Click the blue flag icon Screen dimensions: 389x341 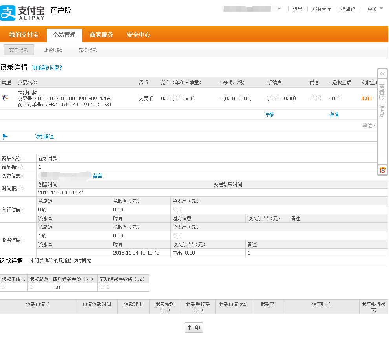coord(5,137)
